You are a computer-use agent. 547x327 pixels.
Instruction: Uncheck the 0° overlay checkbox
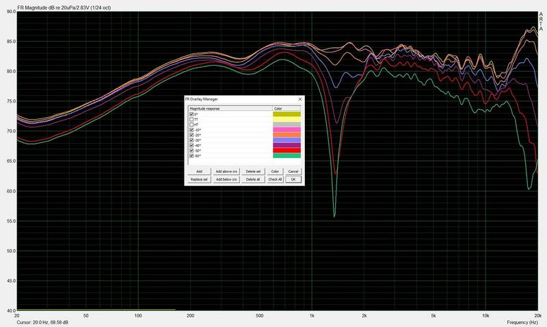pyautogui.click(x=191, y=114)
